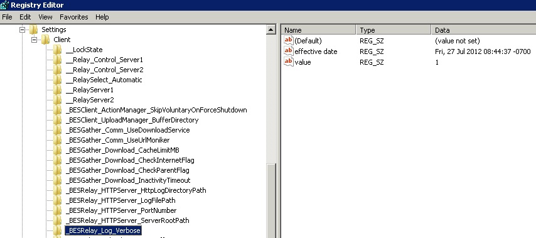This screenshot has height=238, width=536.
Task: Select the highlighted _BESRelay_Log_Verbose key
Action: [103, 230]
